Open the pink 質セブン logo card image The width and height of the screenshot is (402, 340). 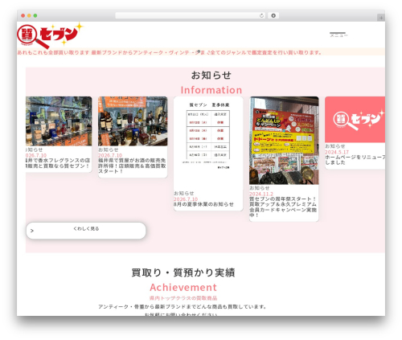355,120
